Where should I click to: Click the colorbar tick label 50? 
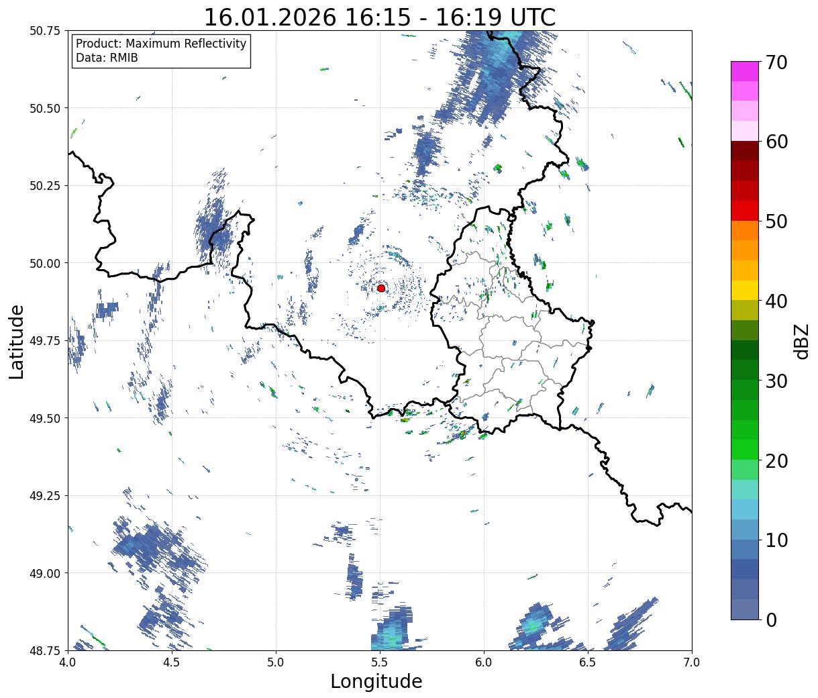[776, 221]
